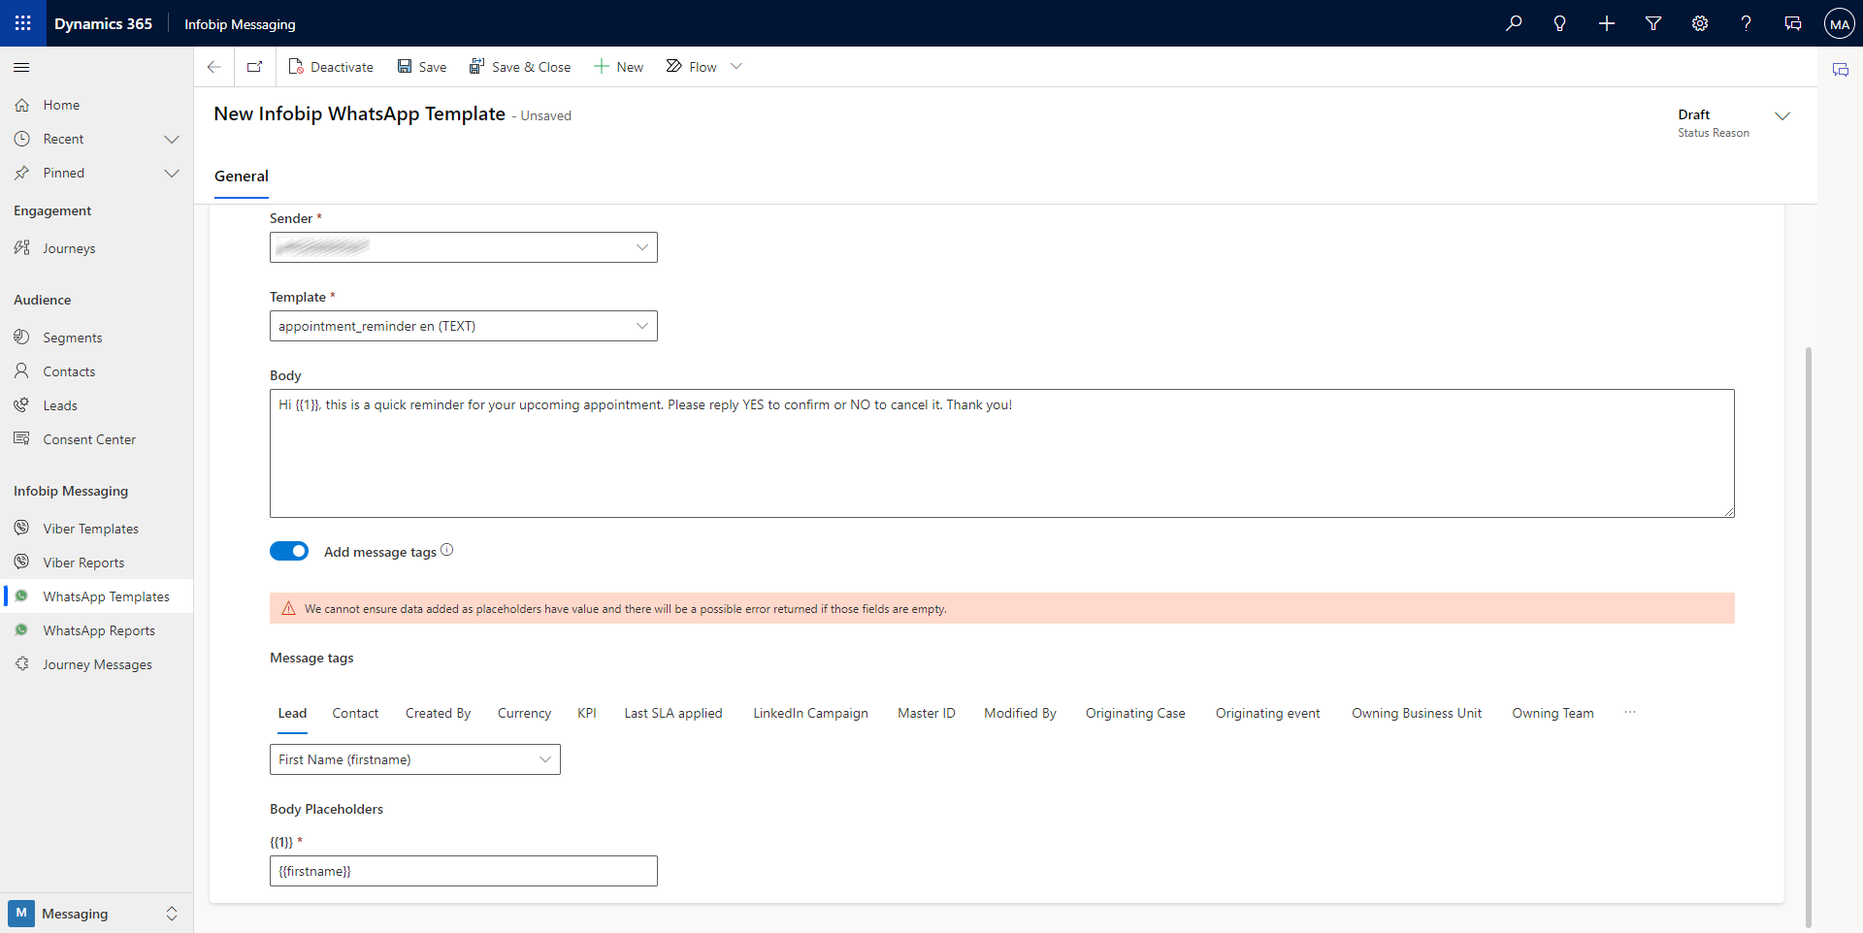Click the lightbulb ideas icon

pos(1560,23)
